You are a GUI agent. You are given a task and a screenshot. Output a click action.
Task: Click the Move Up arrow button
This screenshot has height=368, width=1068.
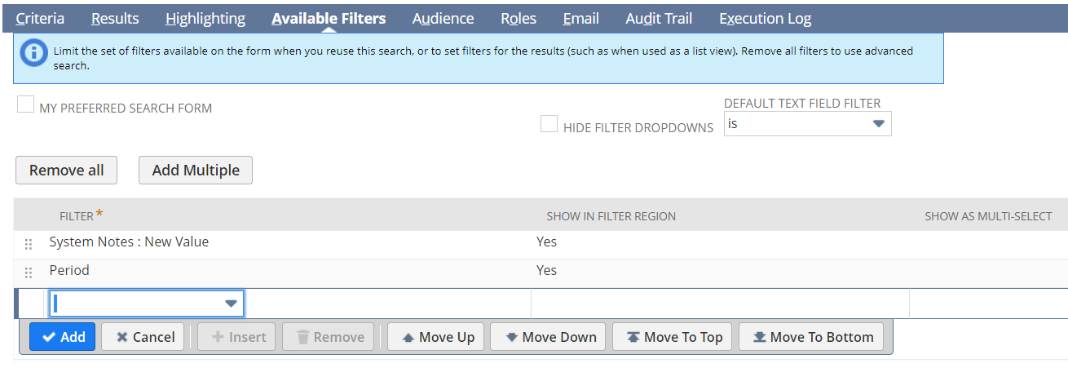coord(439,337)
